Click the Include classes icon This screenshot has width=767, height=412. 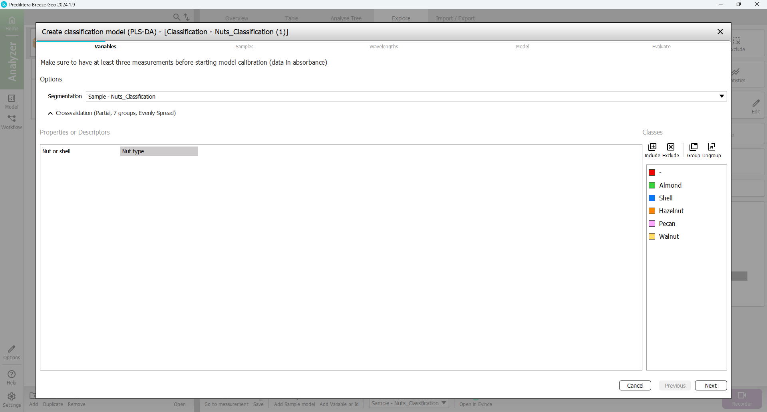[652, 147]
